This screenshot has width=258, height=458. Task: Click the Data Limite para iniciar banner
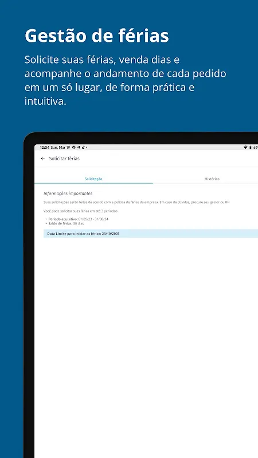[x=151, y=234]
